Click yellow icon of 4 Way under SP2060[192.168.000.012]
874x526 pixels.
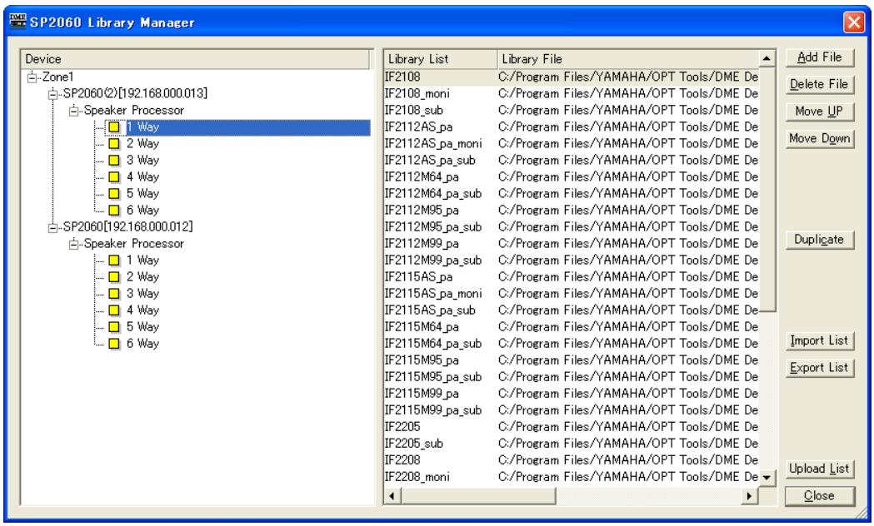point(114,310)
